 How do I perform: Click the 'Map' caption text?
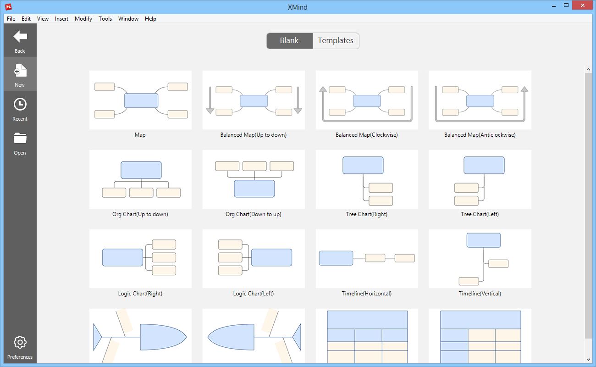[x=140, y=135]
